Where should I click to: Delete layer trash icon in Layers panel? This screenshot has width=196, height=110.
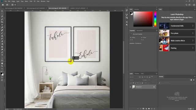tap(154, 109)
